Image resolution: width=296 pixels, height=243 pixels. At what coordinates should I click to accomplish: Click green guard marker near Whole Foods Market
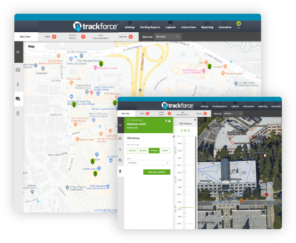pyautogui.click(x=115, y=103)
